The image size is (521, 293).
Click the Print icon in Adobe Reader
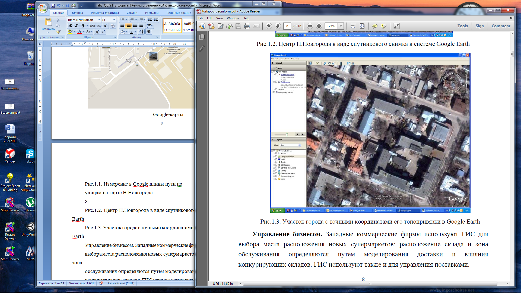tap(247, 26)
